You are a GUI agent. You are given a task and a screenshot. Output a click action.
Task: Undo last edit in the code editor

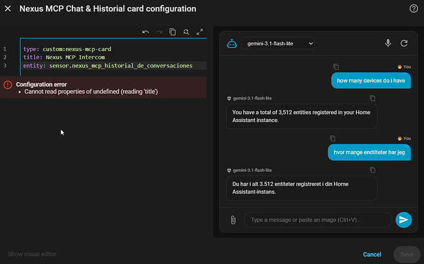click(x=146, y=32)
